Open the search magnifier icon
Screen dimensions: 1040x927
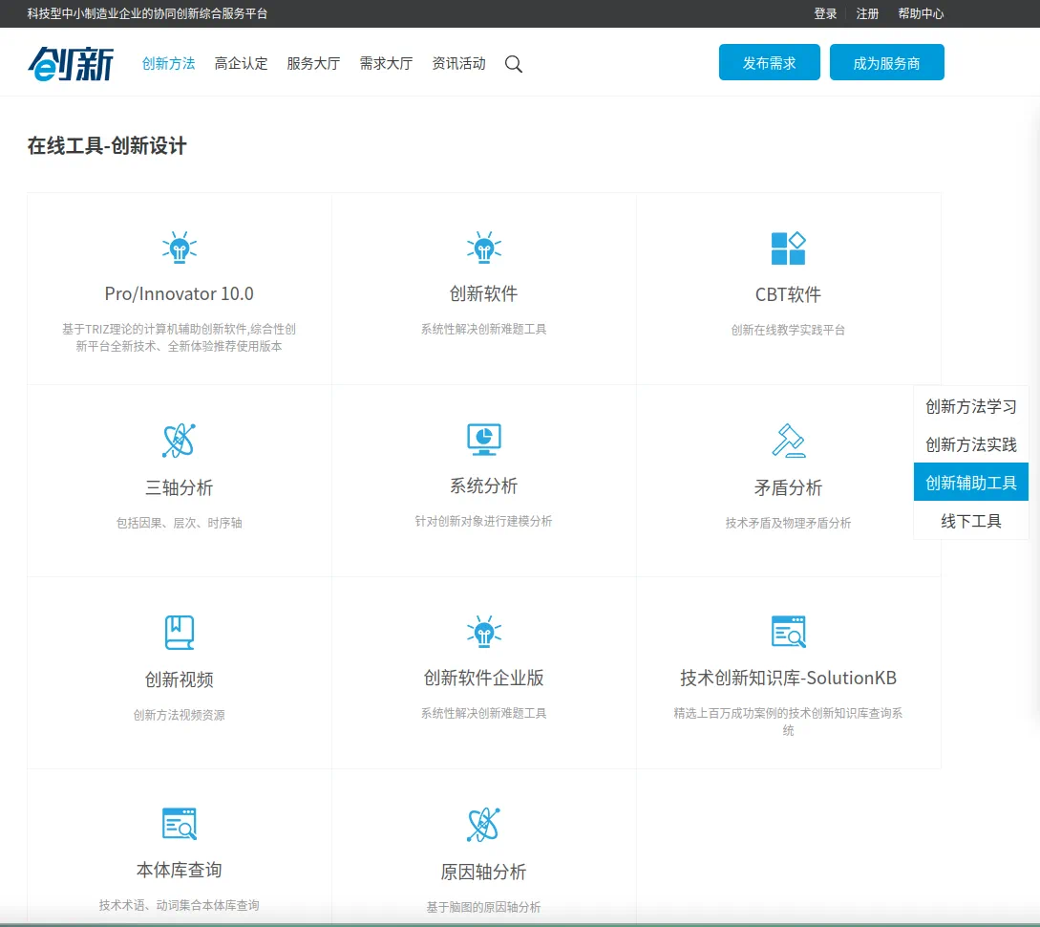[x=514, y=64]
